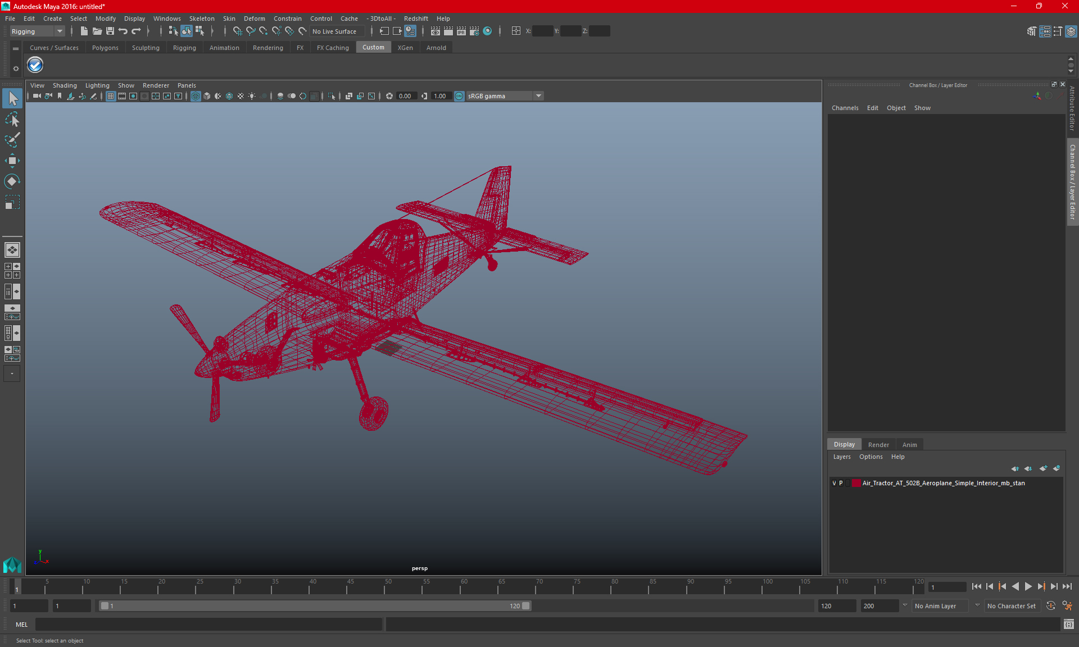1079x647 pixels.
Task: Click the IPR render button
Action: coord(461,31)
